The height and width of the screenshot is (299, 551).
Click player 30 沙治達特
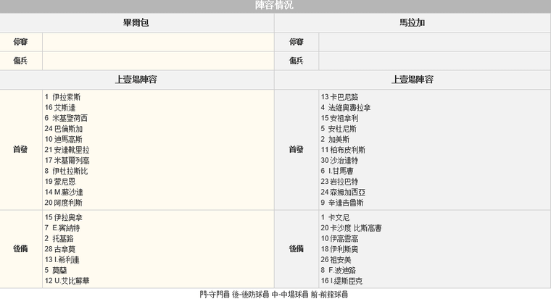point(339,161)
